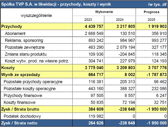
Task: Select the Przychody 2023 total cell
Action: point(88,26)
